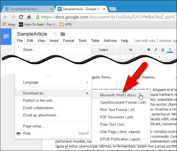Screen dimensions: 177x151
Task: Open Page setup...
Action: click(x=53, y=126)
